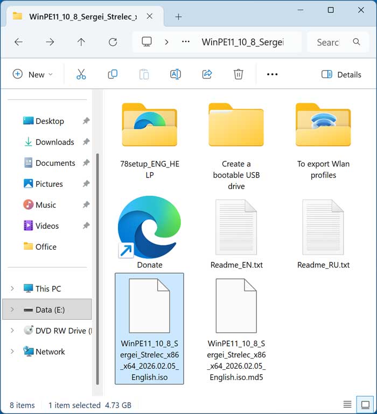Go back with the Back arrow
Screen dimensions: 377x414
18,41
